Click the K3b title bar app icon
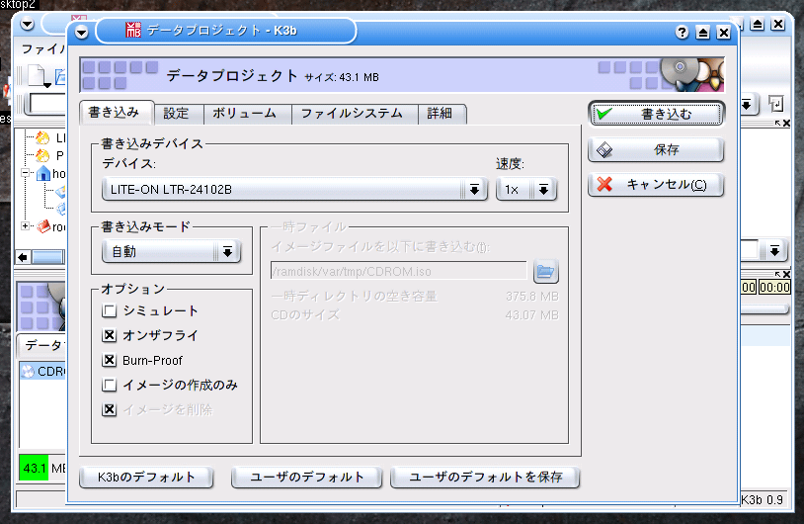Image resolution: width=804 pixels, height=524 pixels. click(x=133, y=31)
